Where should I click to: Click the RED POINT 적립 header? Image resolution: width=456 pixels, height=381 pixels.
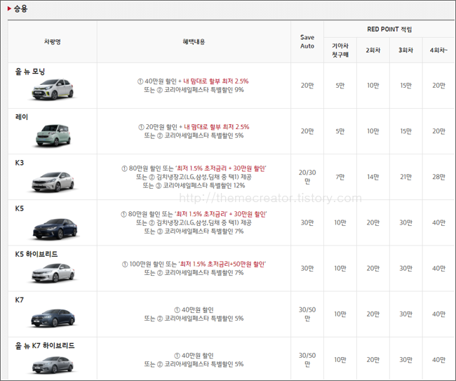point(389,29)
